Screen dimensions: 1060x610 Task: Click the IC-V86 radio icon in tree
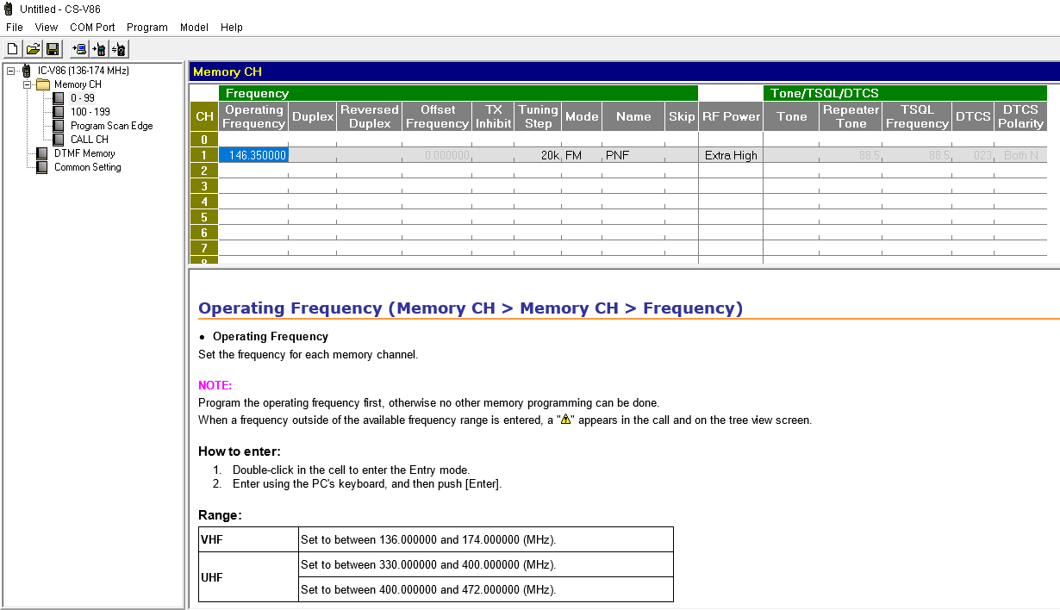pyautogui.click(x=27, y=71)
